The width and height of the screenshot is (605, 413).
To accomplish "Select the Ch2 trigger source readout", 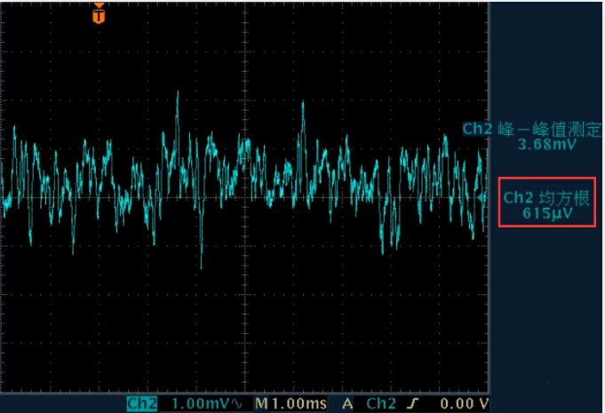I will click(380, 404).
